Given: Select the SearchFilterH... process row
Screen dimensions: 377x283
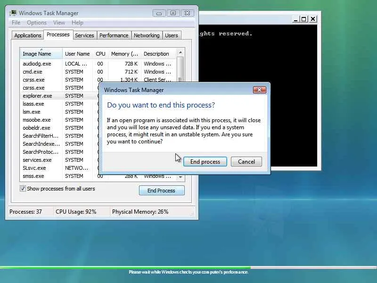Looking at the screenshot, I should pos(59,136).
